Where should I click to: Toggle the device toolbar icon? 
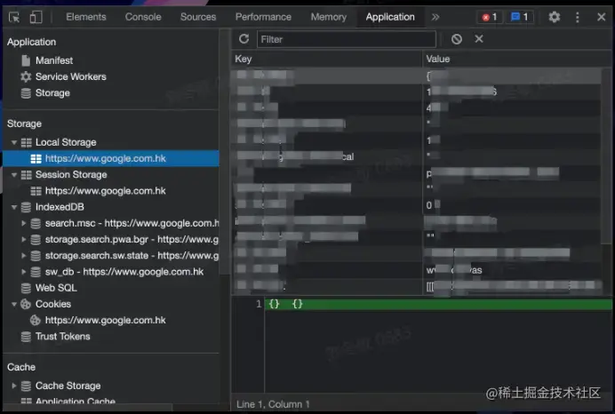(x=36, y=17)
